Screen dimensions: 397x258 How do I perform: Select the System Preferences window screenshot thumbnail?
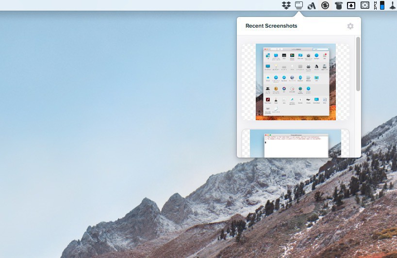[x=296, y=82]
